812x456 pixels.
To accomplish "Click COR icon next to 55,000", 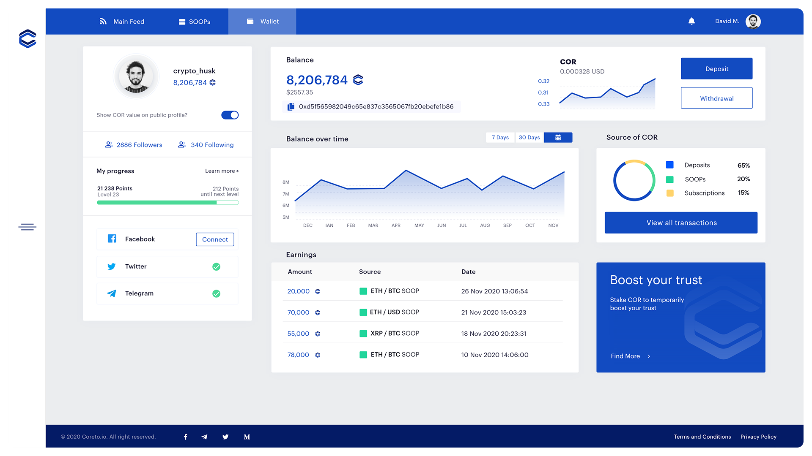I will point(318,334).
